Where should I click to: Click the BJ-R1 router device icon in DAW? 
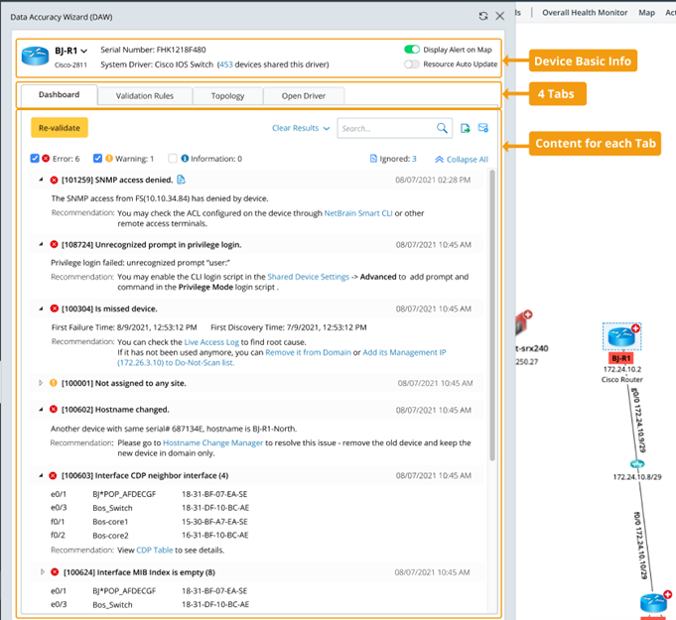pyautogui.click(x=35, y=57)
